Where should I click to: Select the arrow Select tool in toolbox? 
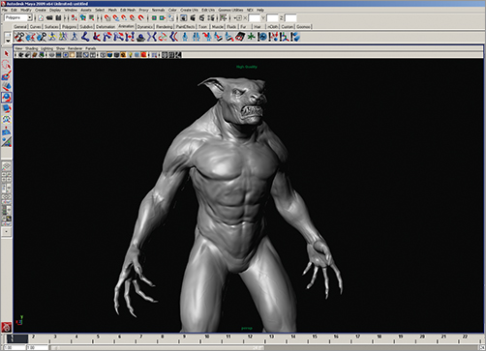tap(7, 54)
